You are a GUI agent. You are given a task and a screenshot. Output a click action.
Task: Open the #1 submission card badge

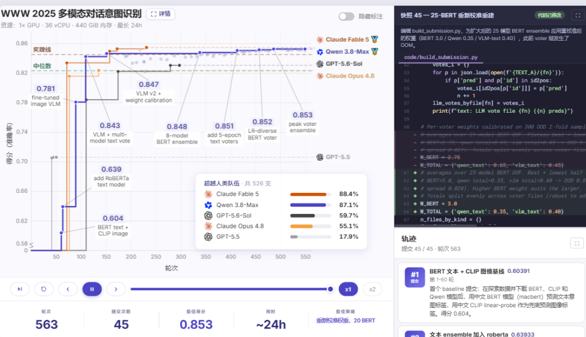(414, 277)
